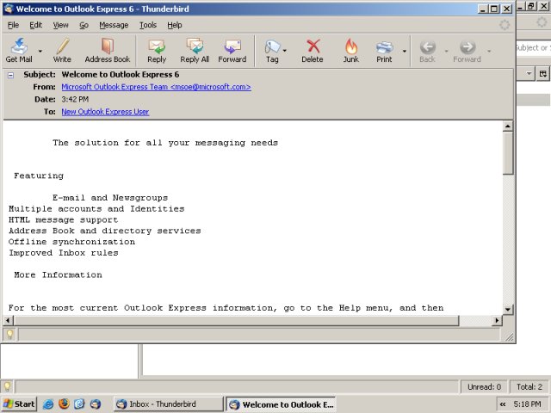Click the horizontal scrollbar right arrow

click(498, 320)
